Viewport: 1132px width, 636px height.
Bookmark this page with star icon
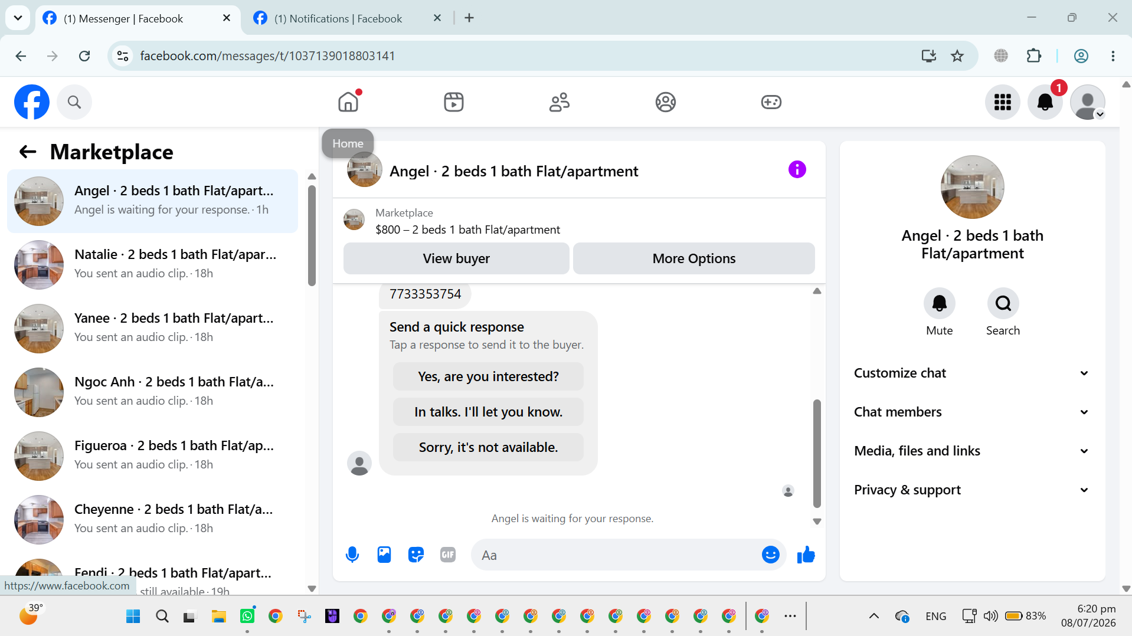coord(957,56)
